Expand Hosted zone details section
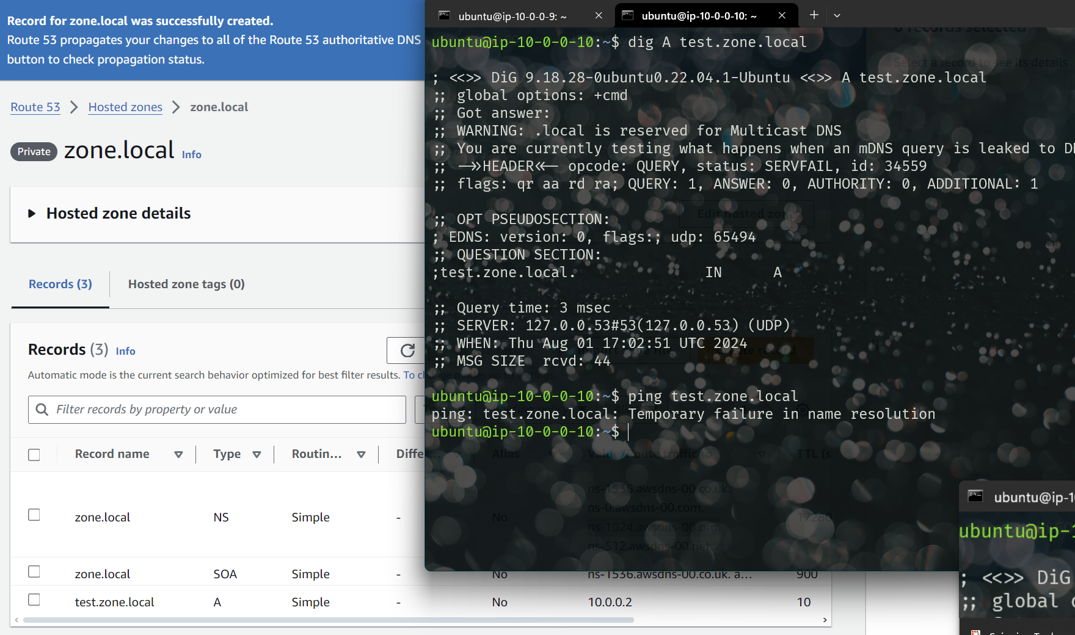Image resolution: width=1075 pixels, height=635 pixels. (32, 214)
